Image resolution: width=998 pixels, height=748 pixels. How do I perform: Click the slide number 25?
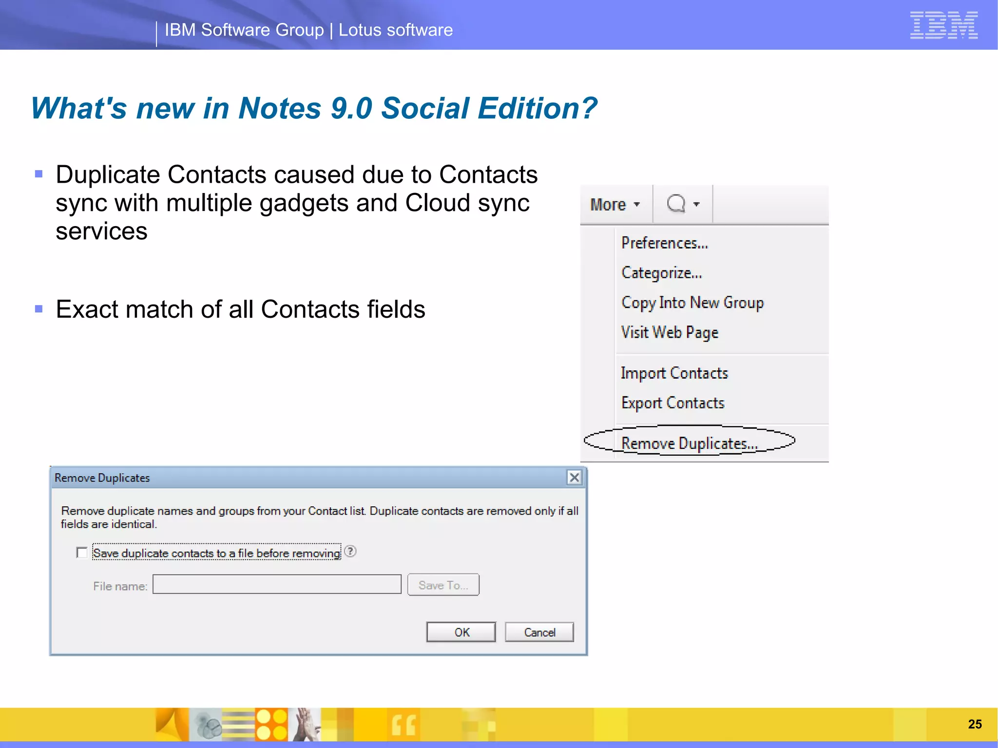click(975, 724)
